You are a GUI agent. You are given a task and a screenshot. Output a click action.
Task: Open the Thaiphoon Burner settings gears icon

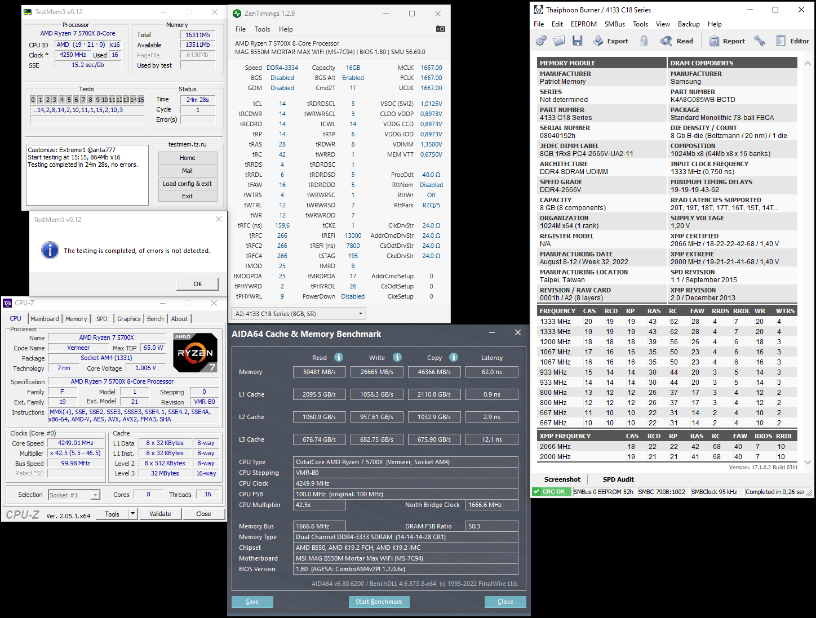[x=541, y=41]
